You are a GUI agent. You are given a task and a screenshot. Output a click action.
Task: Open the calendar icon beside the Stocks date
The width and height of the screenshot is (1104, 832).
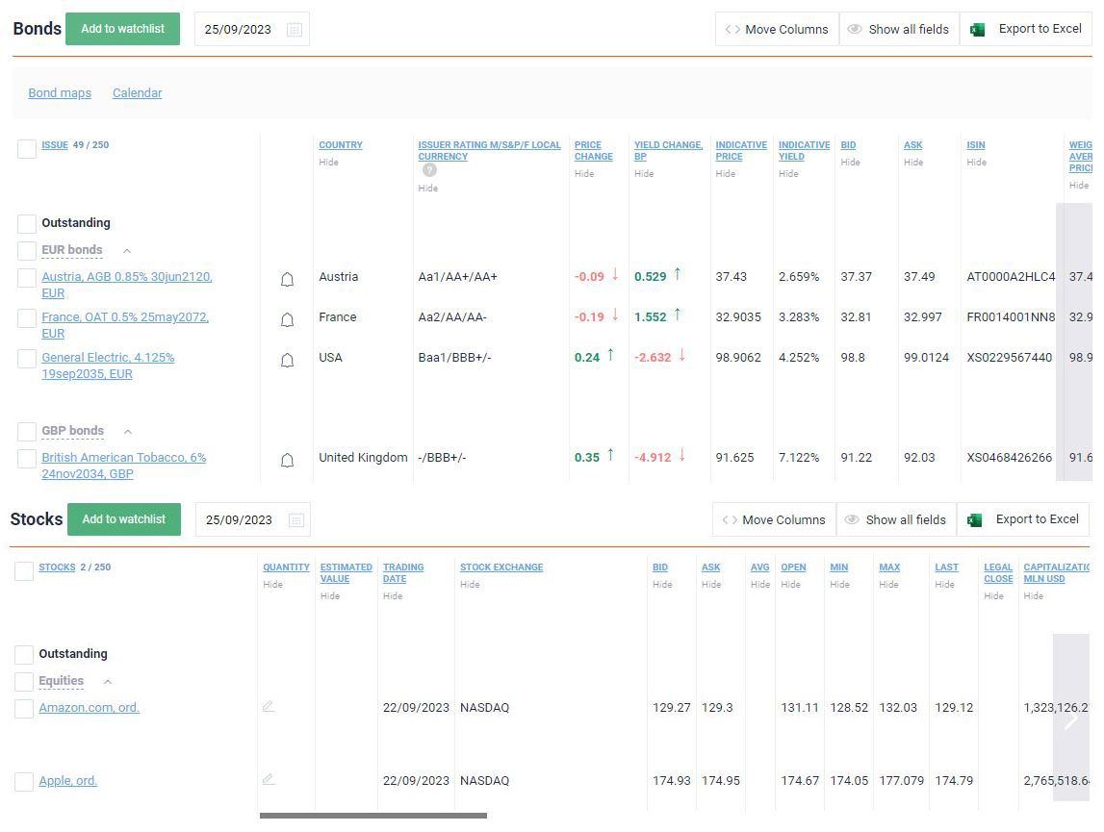(x=297, y=519)
